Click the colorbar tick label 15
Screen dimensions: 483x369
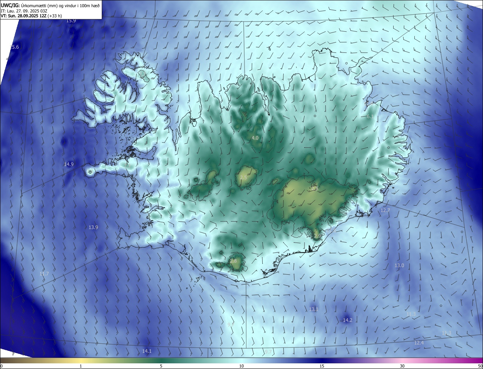(322, 366)
